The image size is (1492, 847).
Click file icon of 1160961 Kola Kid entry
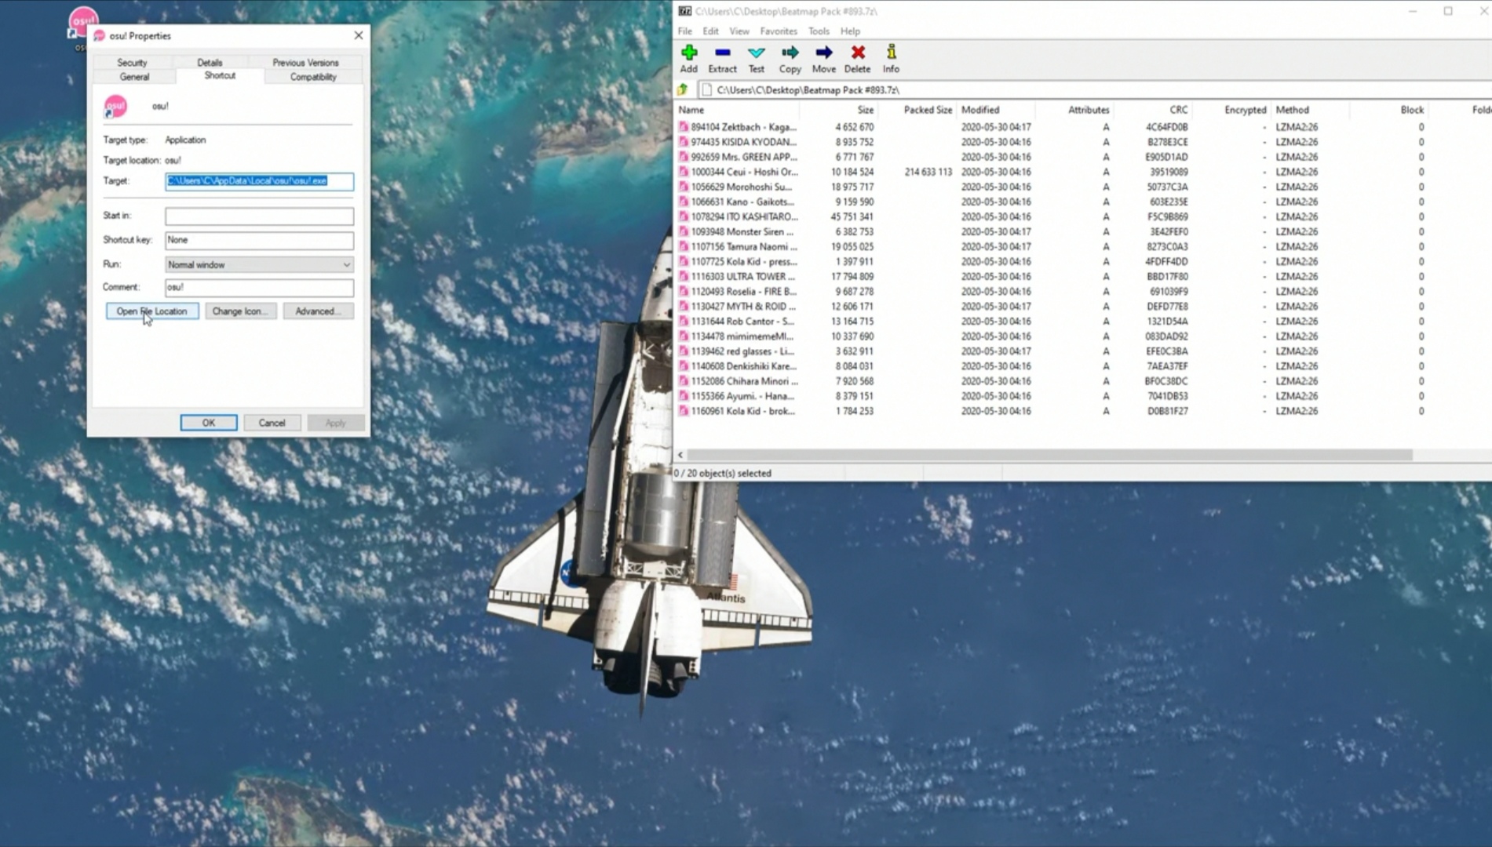tap(684, 411)
